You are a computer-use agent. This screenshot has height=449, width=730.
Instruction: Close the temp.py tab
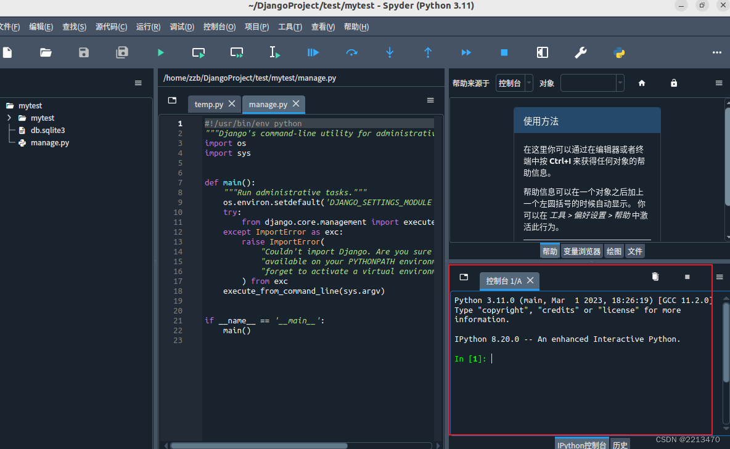pos(232,103)
